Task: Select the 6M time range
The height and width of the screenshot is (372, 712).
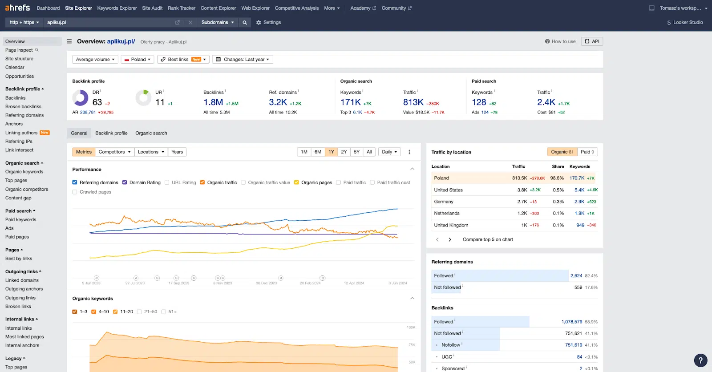Action: pyautogui.click(x=318, y=152)
